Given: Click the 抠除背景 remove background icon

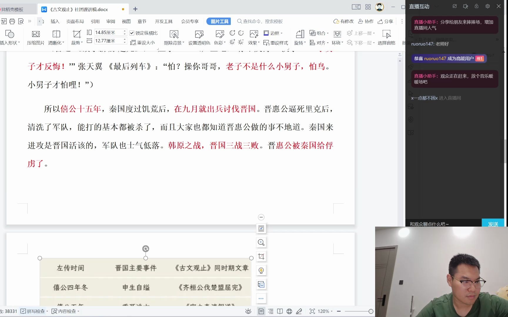Looking at the screenshot, I should [174, 34].
